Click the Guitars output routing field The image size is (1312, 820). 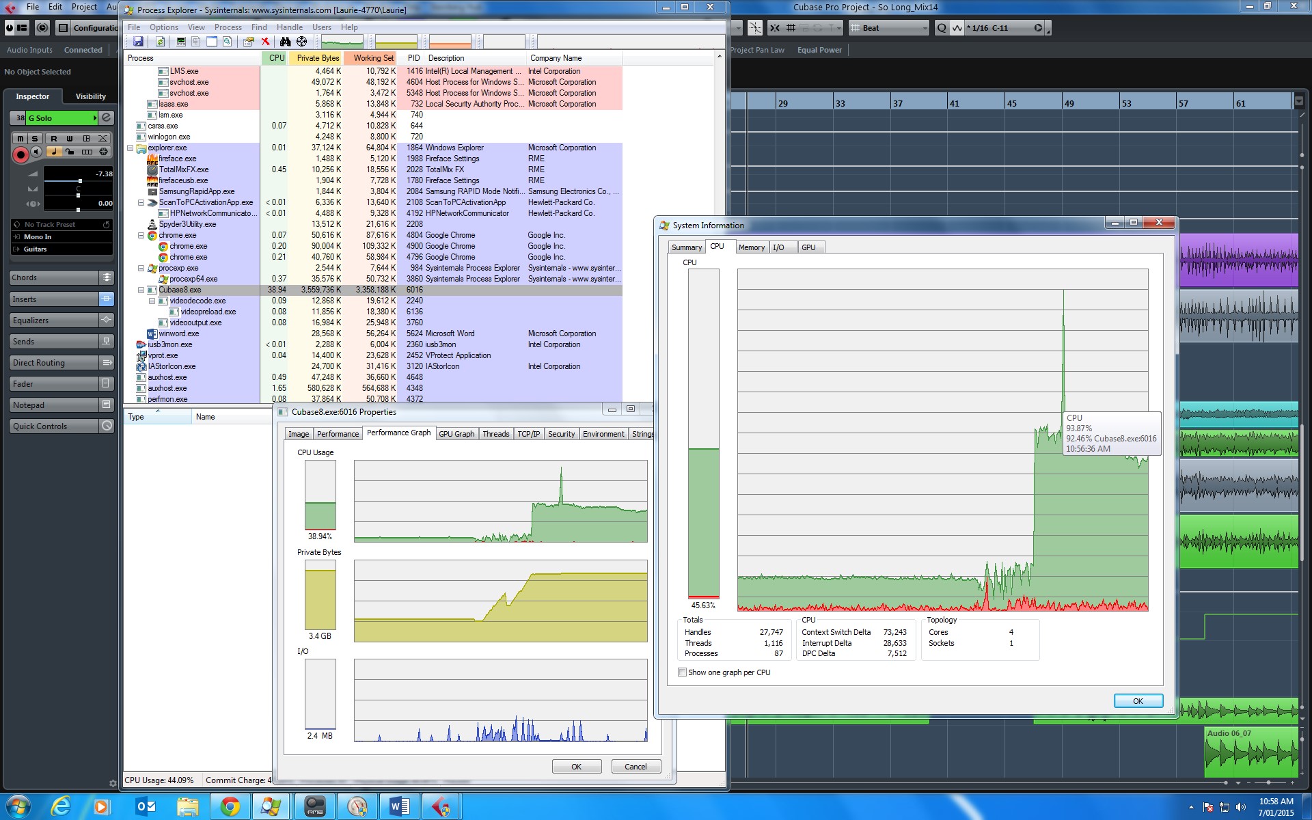click(x=61, y=249)
